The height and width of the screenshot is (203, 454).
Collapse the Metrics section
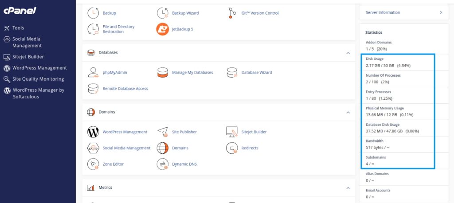(348, 188)
